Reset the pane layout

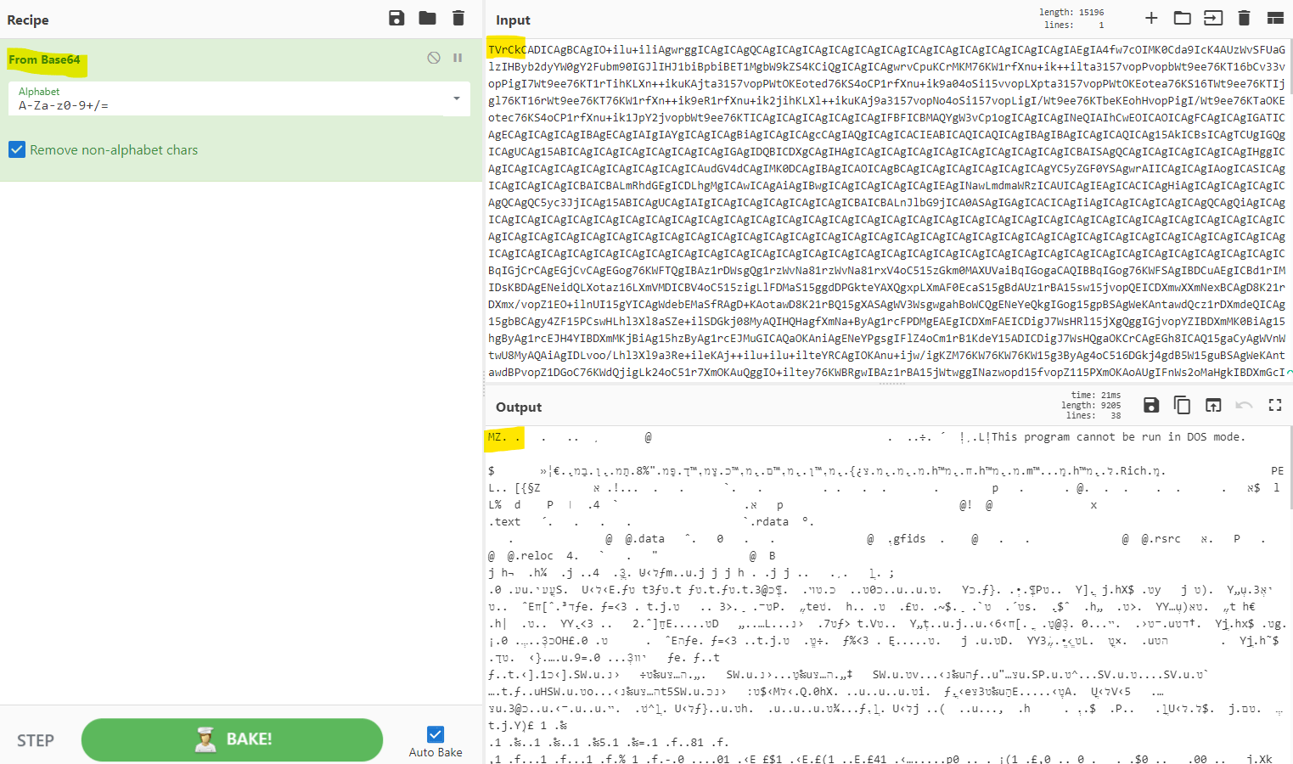1275,18
